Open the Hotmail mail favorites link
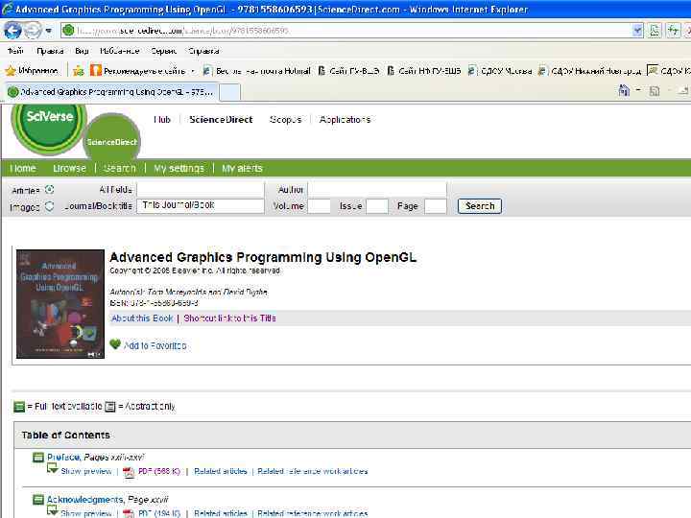Screen dimensions: 691x518 pyautogui.click(x=257, y=70)
